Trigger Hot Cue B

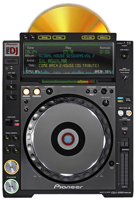pyautogui.click(x=11, y=87)
